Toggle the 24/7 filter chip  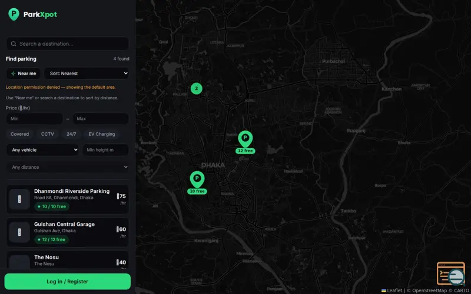pyautogui.click(x=71, y=134)
